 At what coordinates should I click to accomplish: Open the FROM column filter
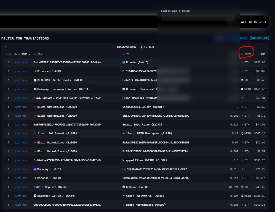pyautogui.click(x=35, y=54)
